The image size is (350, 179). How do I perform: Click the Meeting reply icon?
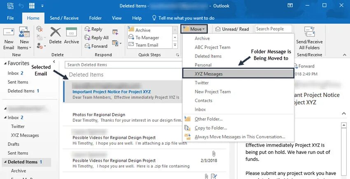pos(115,32)
